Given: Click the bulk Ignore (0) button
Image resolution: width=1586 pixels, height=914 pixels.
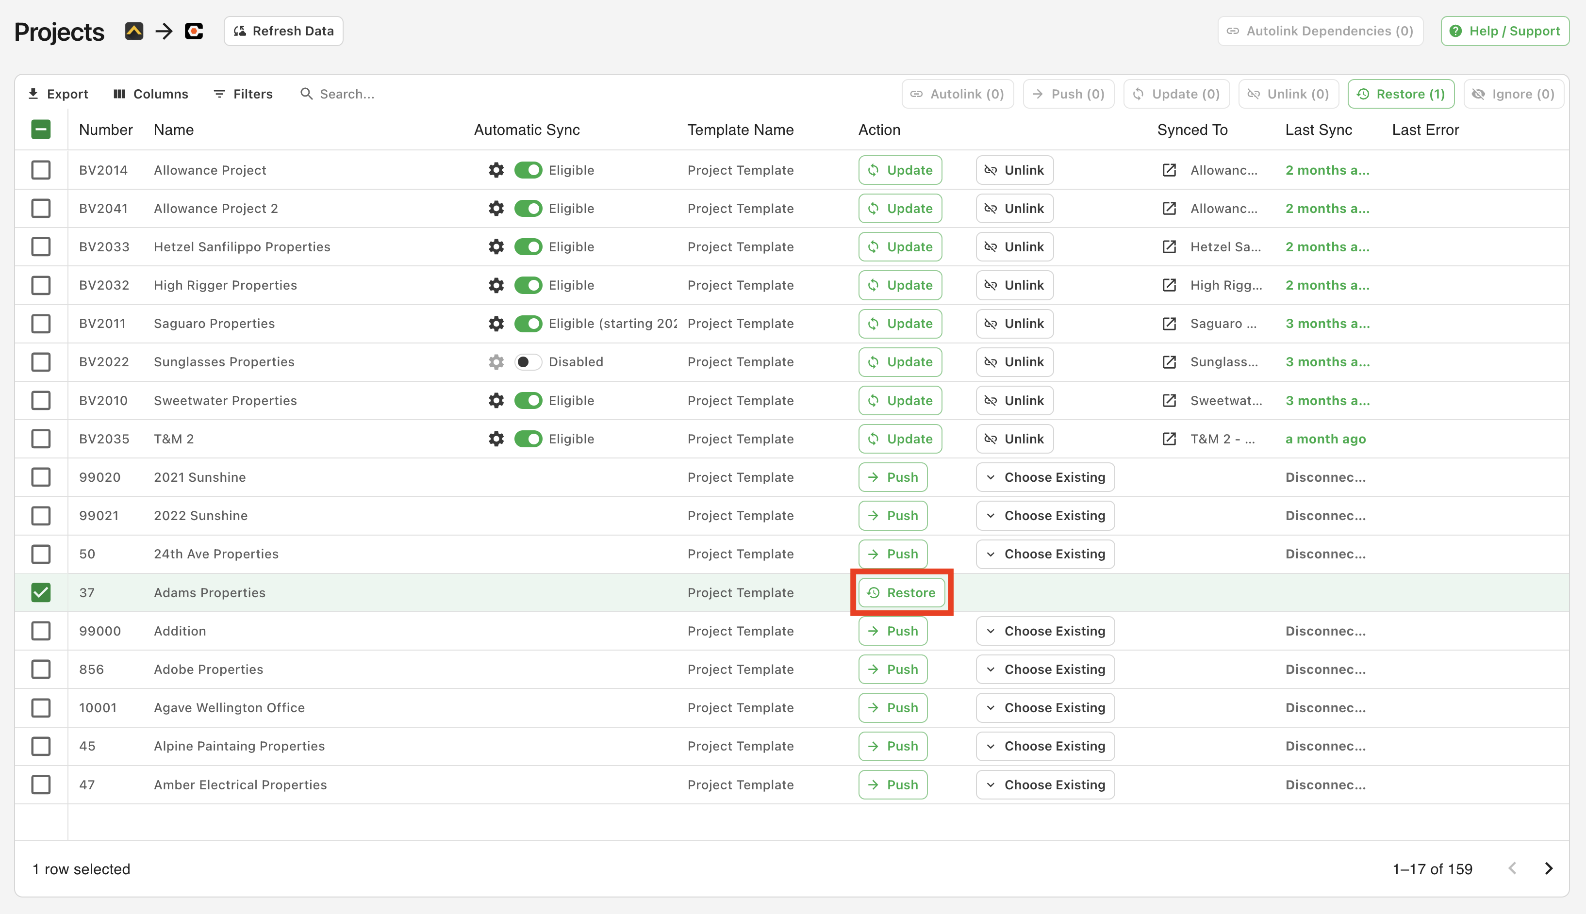Looking at the screenshot, I should click(x=1514, y=94).
